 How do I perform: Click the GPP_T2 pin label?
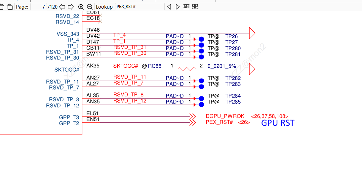coord(69,123)
